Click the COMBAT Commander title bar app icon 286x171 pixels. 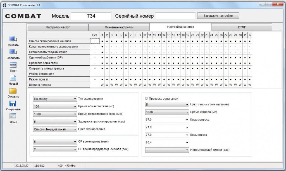point(4,5)
